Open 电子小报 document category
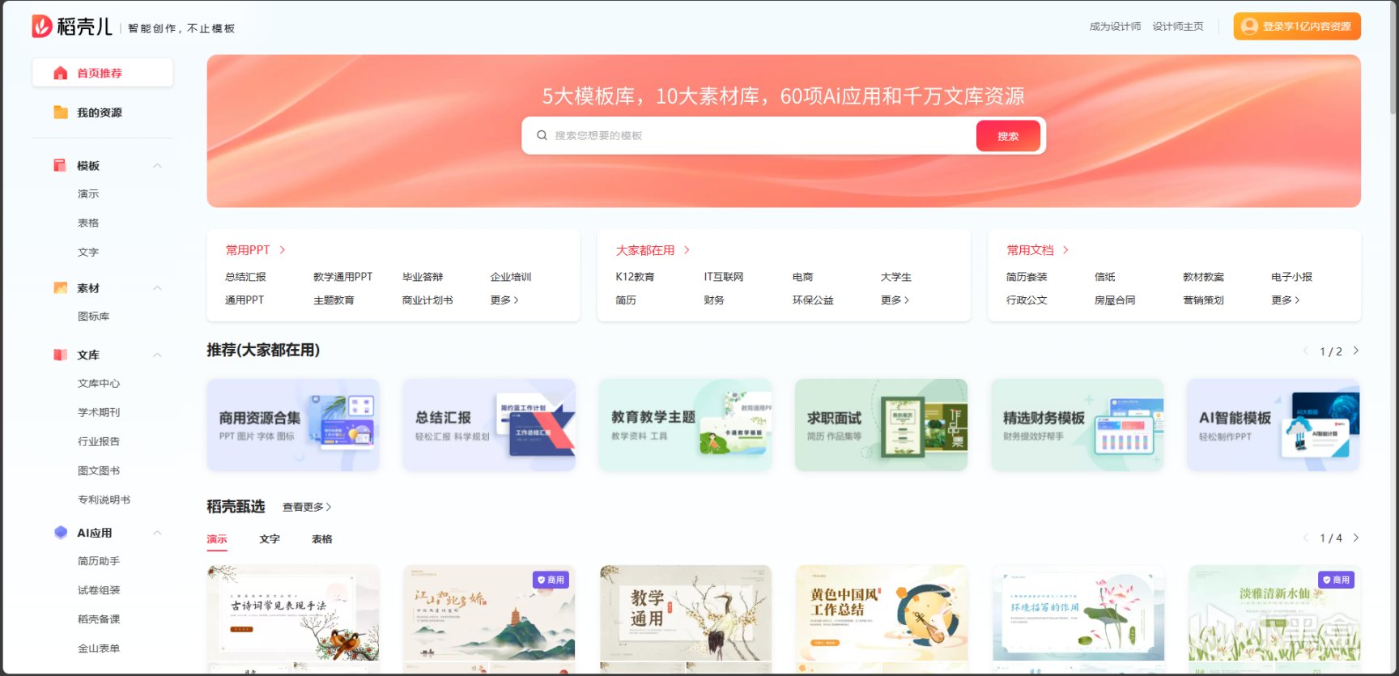Viewport: 1399px width, 676px height. point(1291,277)
